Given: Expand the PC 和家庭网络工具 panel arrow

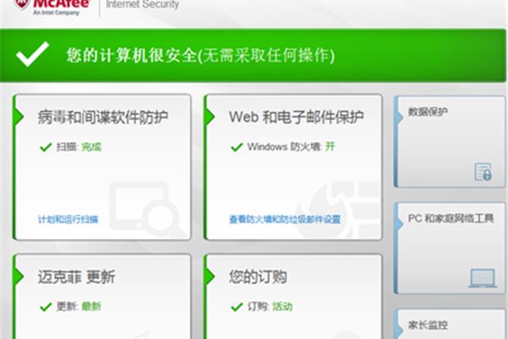Looking at the screenshot, I should 400,223.
